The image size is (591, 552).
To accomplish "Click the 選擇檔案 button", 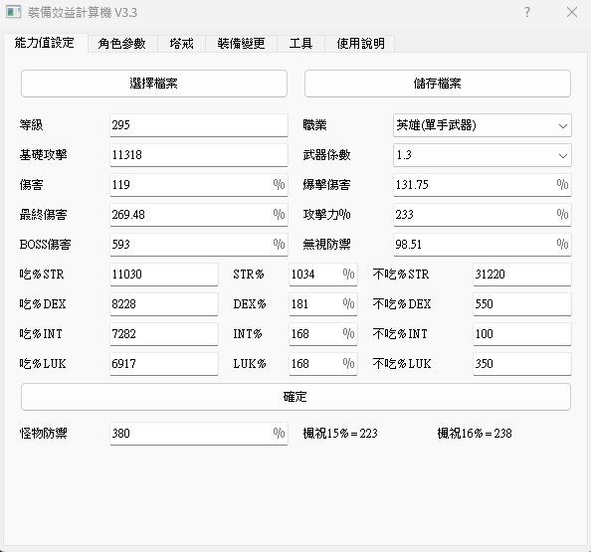I will click(x=154, y=84).
